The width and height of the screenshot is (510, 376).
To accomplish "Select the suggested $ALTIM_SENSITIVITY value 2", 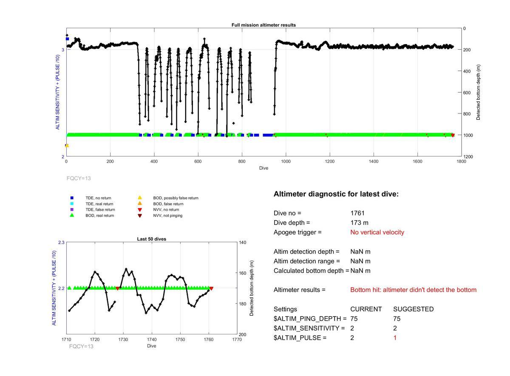I will click(x=395, y=328).
